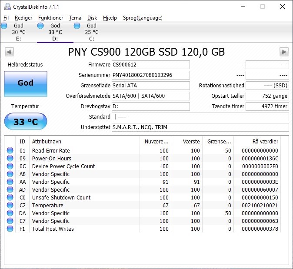This screenshot has width=293, height=269.
Task: Click the Attributnavn column header
Action: click(x=84, y=142)
